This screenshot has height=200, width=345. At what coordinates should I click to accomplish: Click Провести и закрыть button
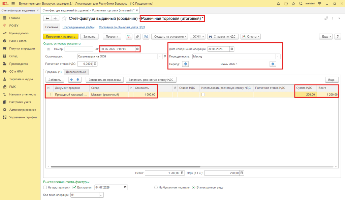pos(61,36)
